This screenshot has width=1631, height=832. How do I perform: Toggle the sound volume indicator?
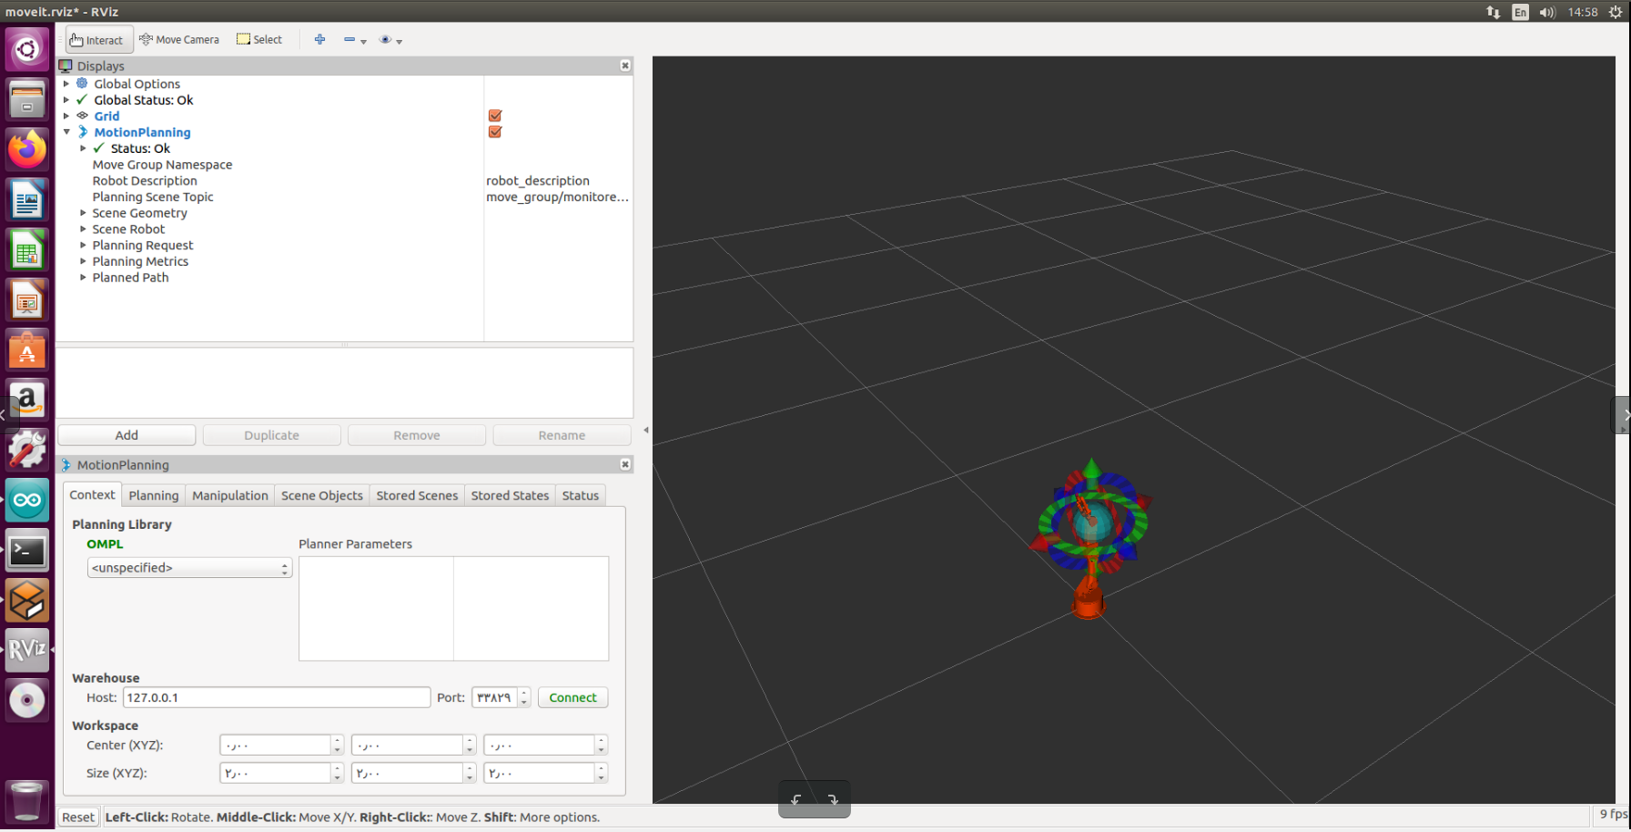click(1548, 12)
